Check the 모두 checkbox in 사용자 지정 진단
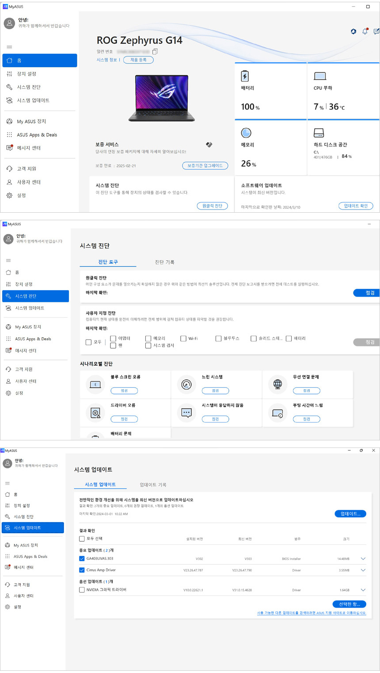Image resolution: width=380 pixels, height=673 pixels. [x=88, y=342]
